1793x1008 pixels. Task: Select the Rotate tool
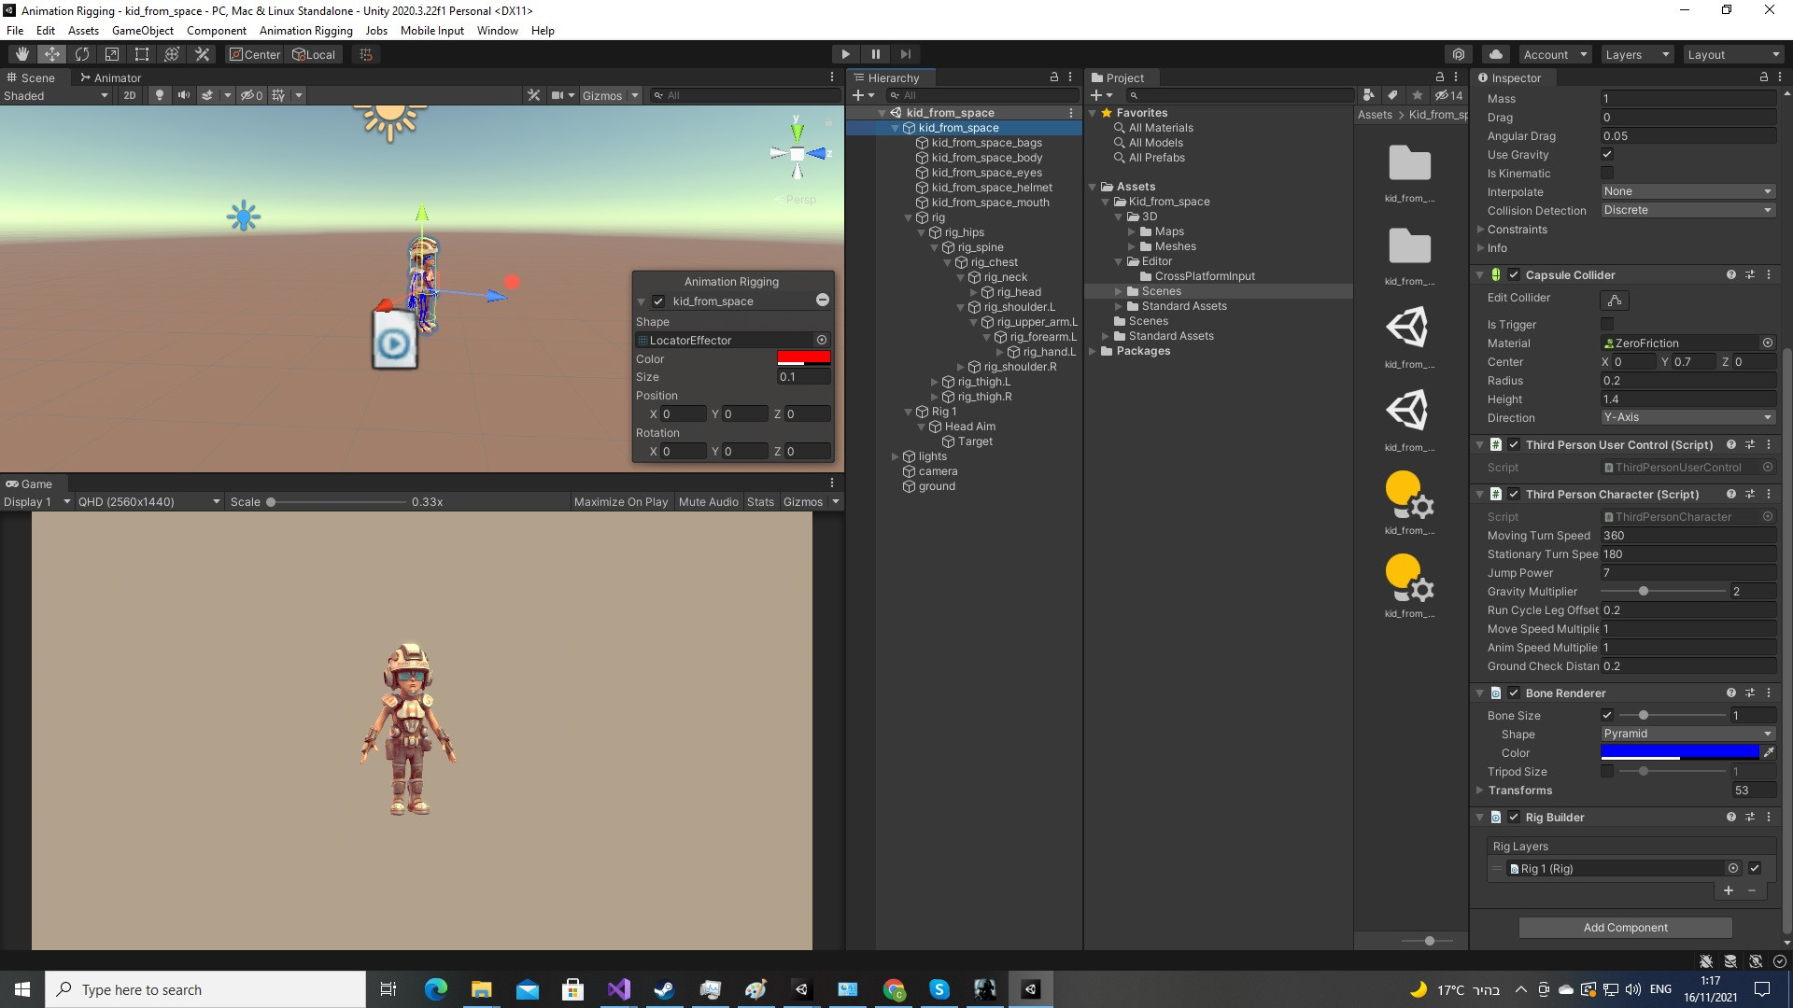[82, 54]
